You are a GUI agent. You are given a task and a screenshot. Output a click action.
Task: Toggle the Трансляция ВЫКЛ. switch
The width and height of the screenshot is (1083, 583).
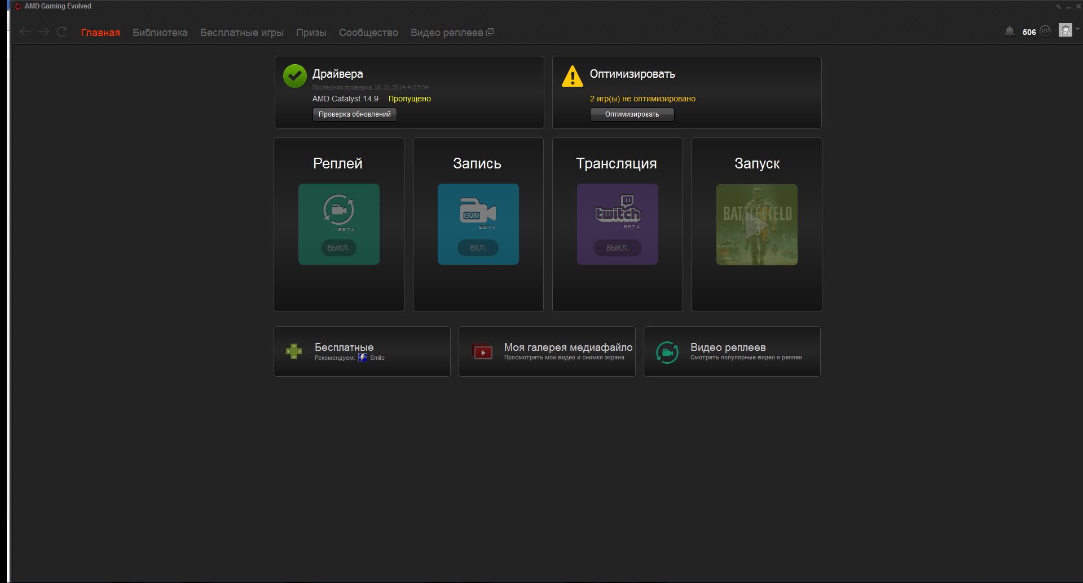click(617, 248)
